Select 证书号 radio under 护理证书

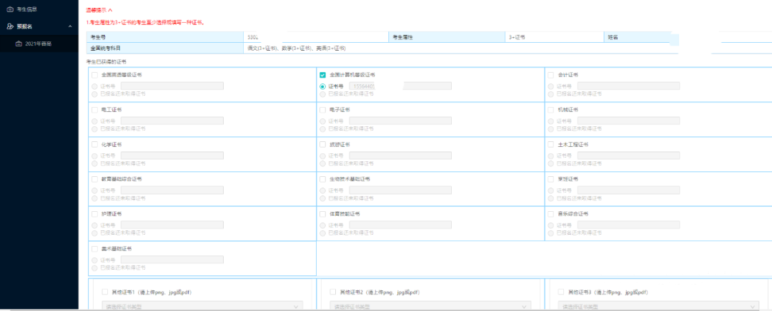point(94,225)
